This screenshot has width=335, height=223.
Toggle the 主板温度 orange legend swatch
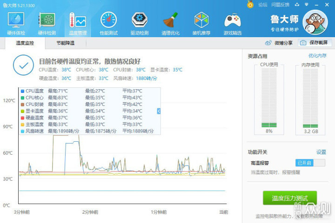click(22, 125)
